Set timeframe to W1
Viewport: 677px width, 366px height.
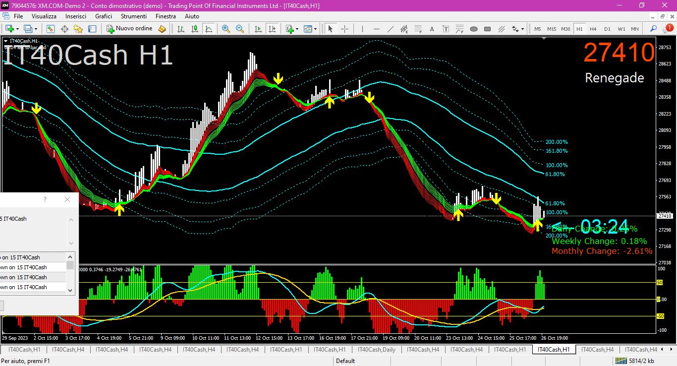pyautogui.click(x=621, y=29)
